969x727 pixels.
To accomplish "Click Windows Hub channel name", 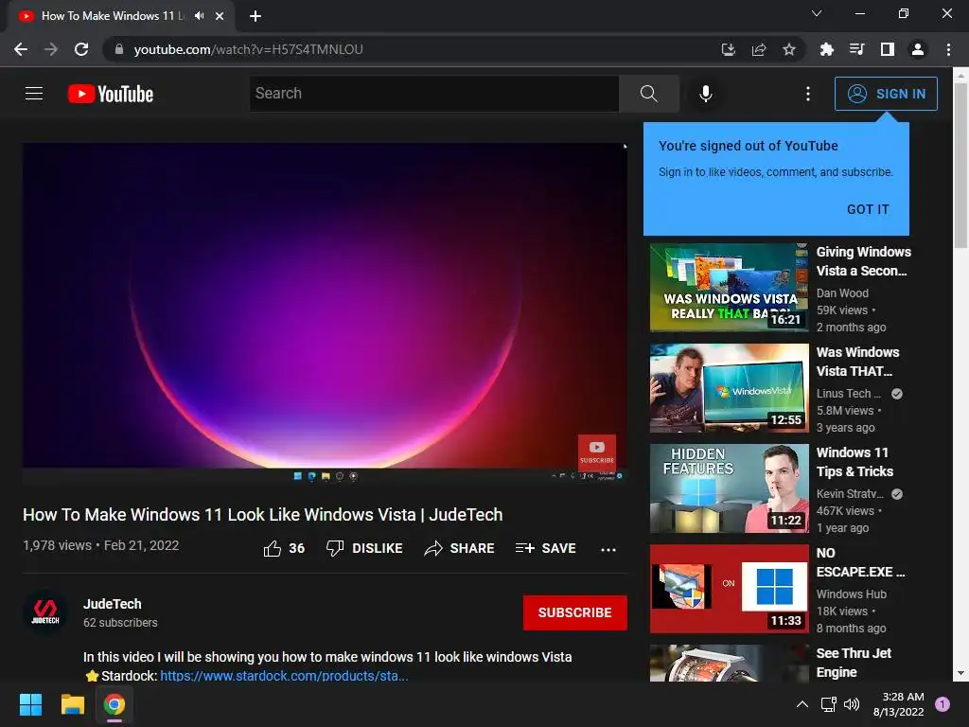I will (852, 594).
